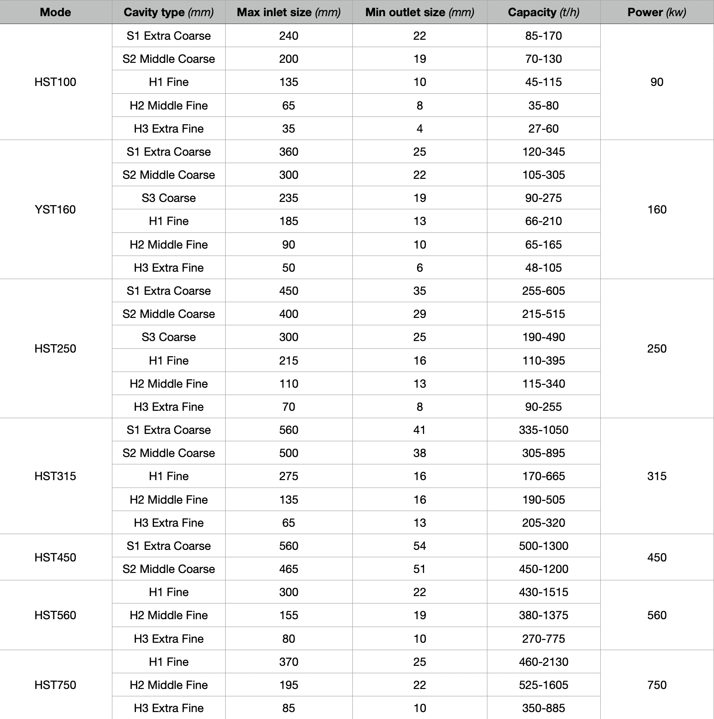Select the 48-105 capacity cell

(543, 268)
